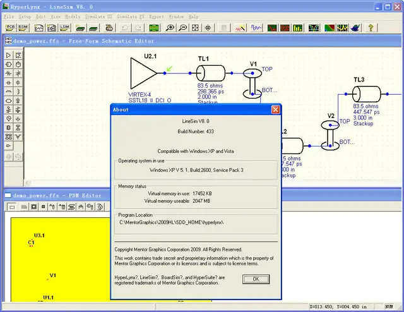Click the U2.1 driver triangle in schematic

[x=143, y=73]
